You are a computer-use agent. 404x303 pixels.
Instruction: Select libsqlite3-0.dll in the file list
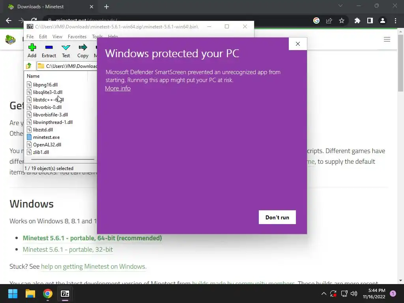click(x=45, y=92)
